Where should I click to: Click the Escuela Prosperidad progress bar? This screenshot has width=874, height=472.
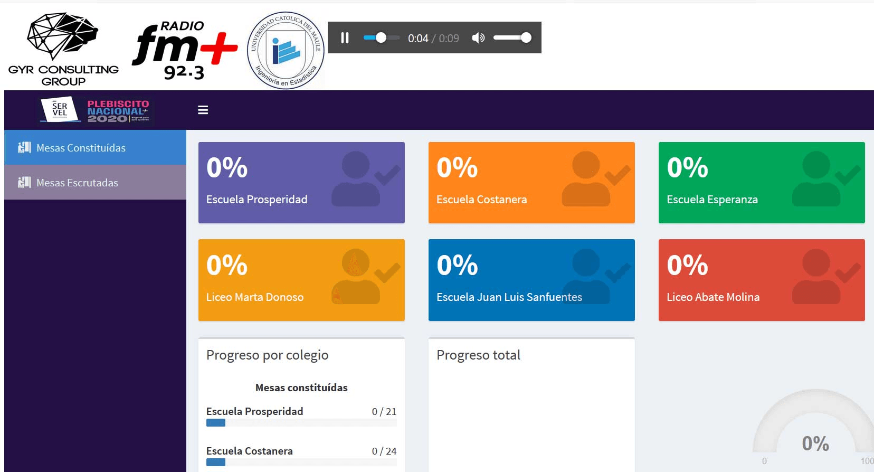point(301,423)
